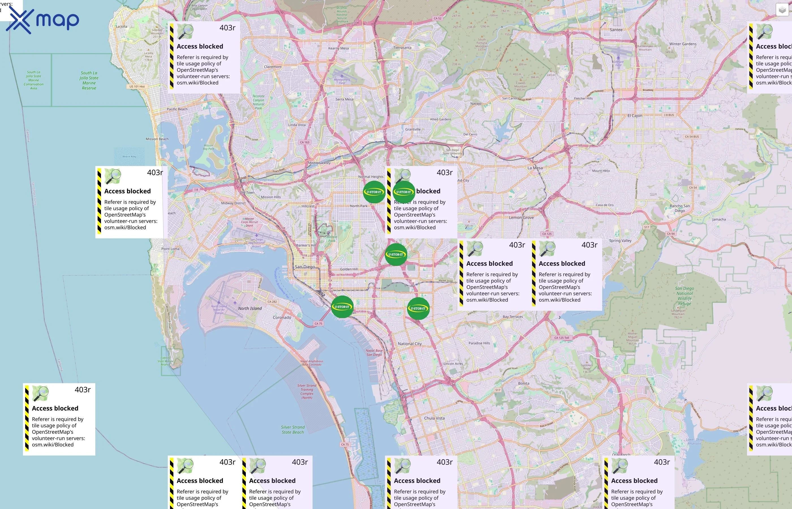Click the Kearny Mesa label
This screenshot has width=792, height=509.
click(339, 48)
